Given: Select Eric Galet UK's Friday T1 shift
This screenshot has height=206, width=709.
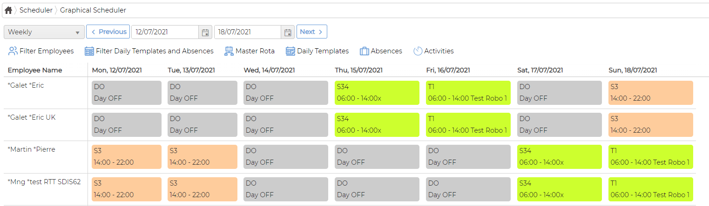Looking at the screenshot, I should 468,124.
